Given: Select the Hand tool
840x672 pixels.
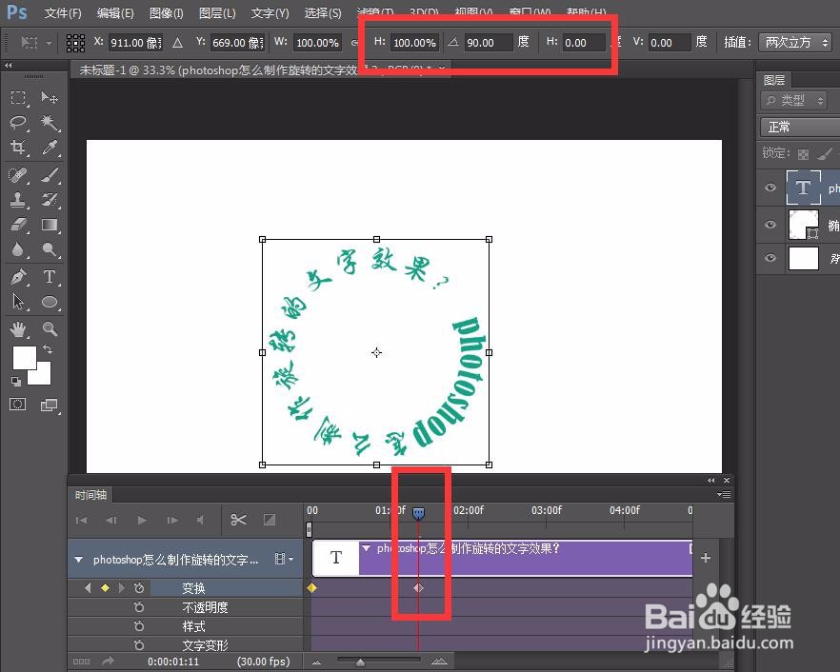Looking at the screenshot, I should (x=18, y=328).
